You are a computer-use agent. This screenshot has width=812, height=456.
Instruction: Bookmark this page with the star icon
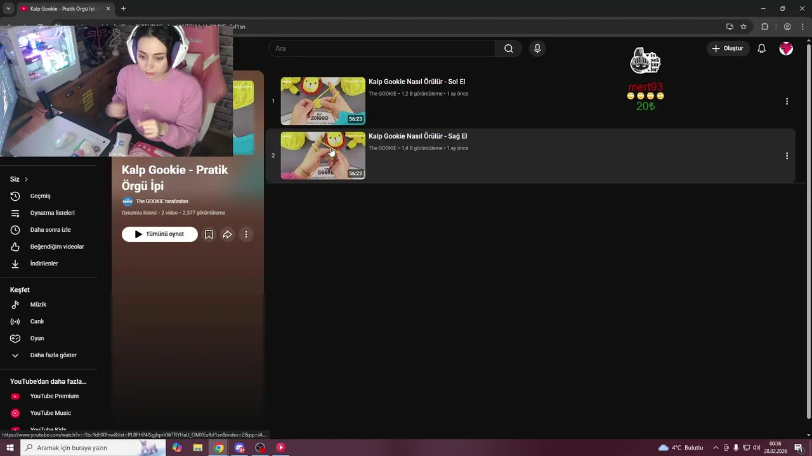(x=743, y=27)
